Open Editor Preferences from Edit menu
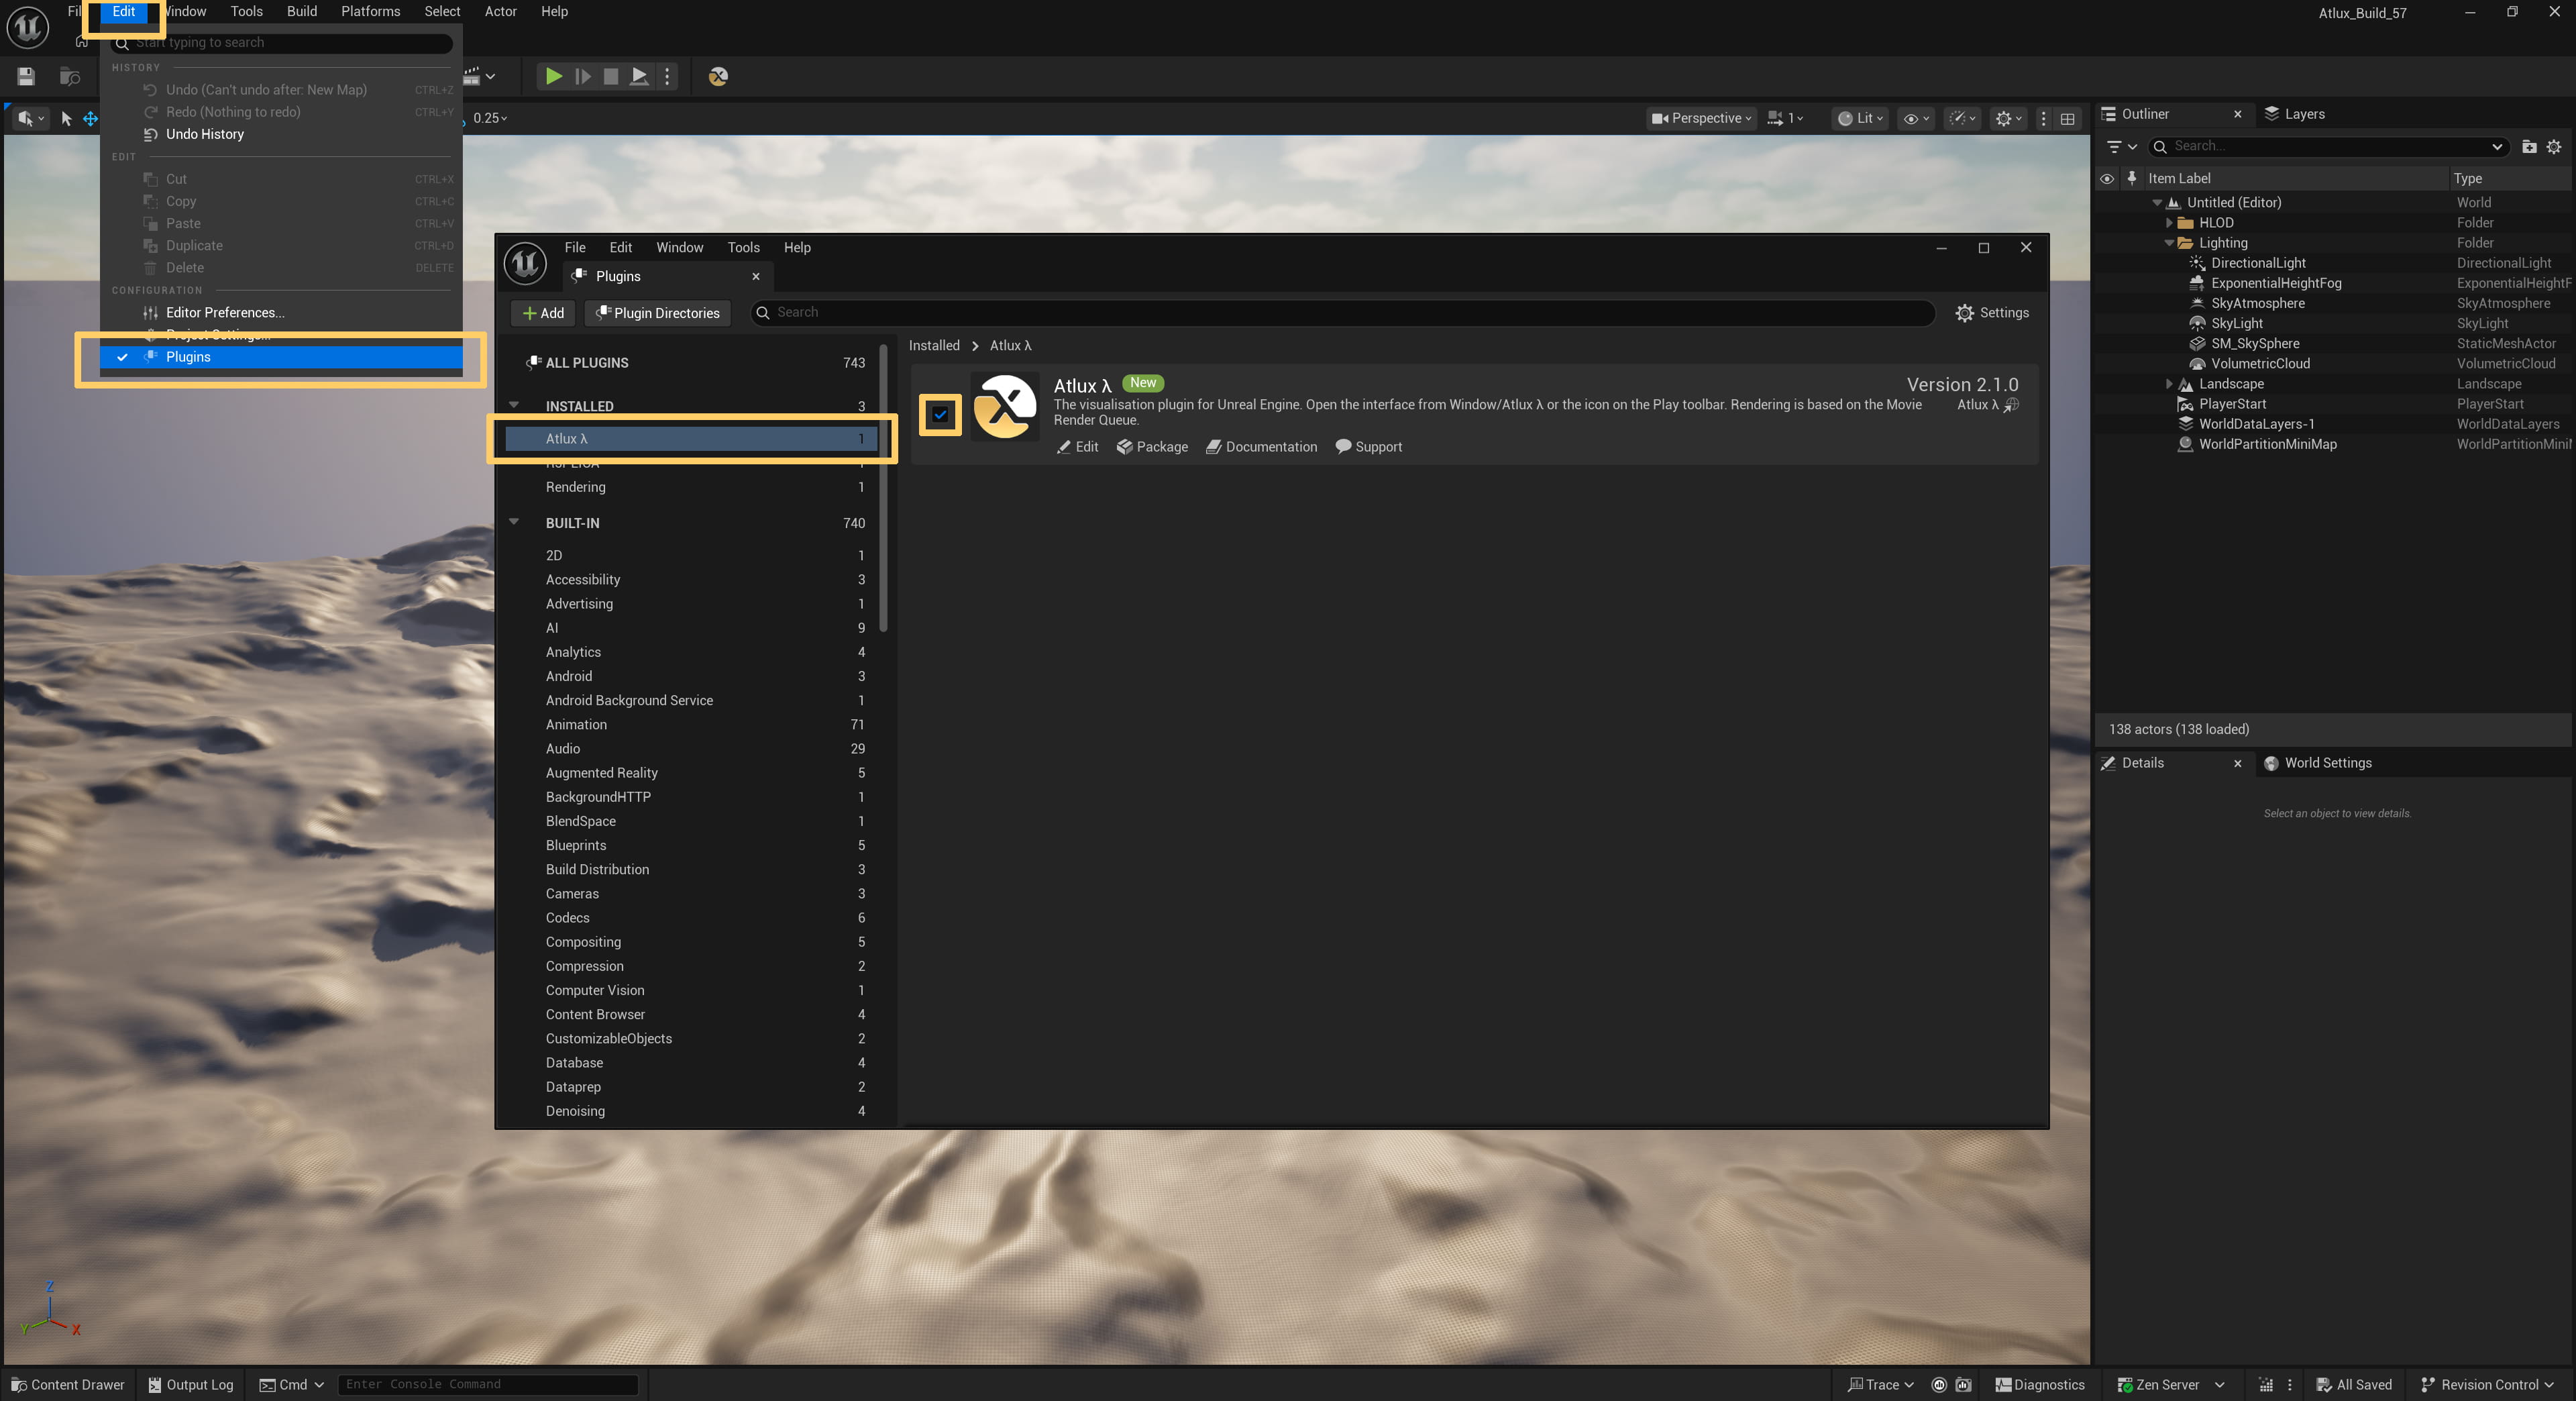The width and height of the screenshot is (2576, 1401). pyautogui.click(x=225, y=313)
